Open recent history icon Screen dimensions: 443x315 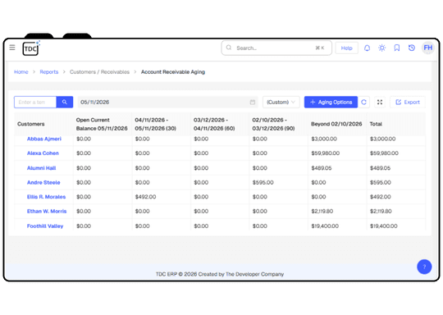(412, 48)
